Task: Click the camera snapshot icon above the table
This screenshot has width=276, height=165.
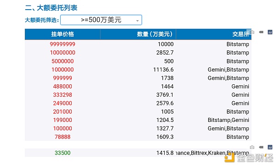Action: (252, 32)
